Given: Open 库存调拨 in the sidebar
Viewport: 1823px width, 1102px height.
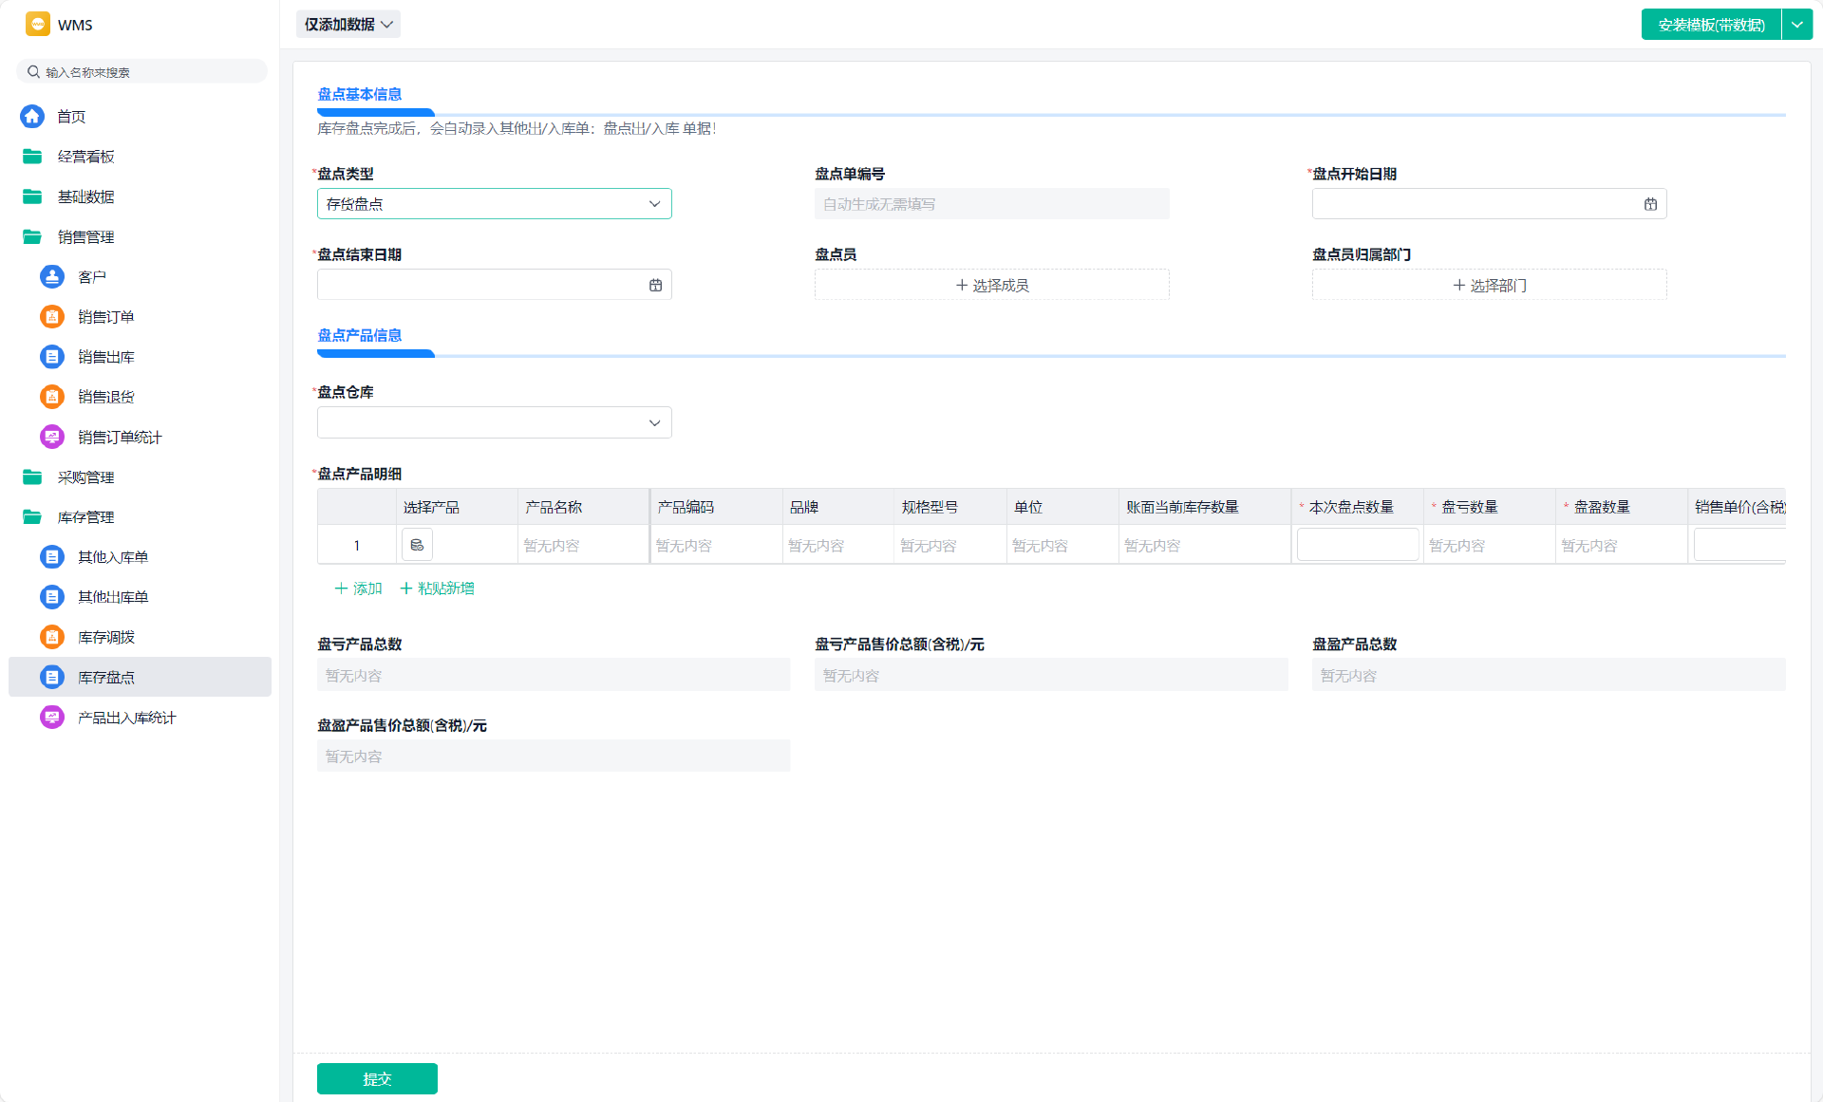Looking at the screenshot, I should 105,637.
